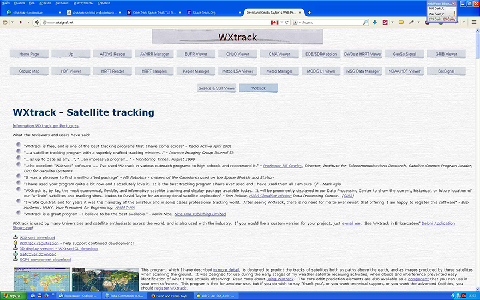Click the Kepler Manager button
480x300 pixels.
point(196,71)
